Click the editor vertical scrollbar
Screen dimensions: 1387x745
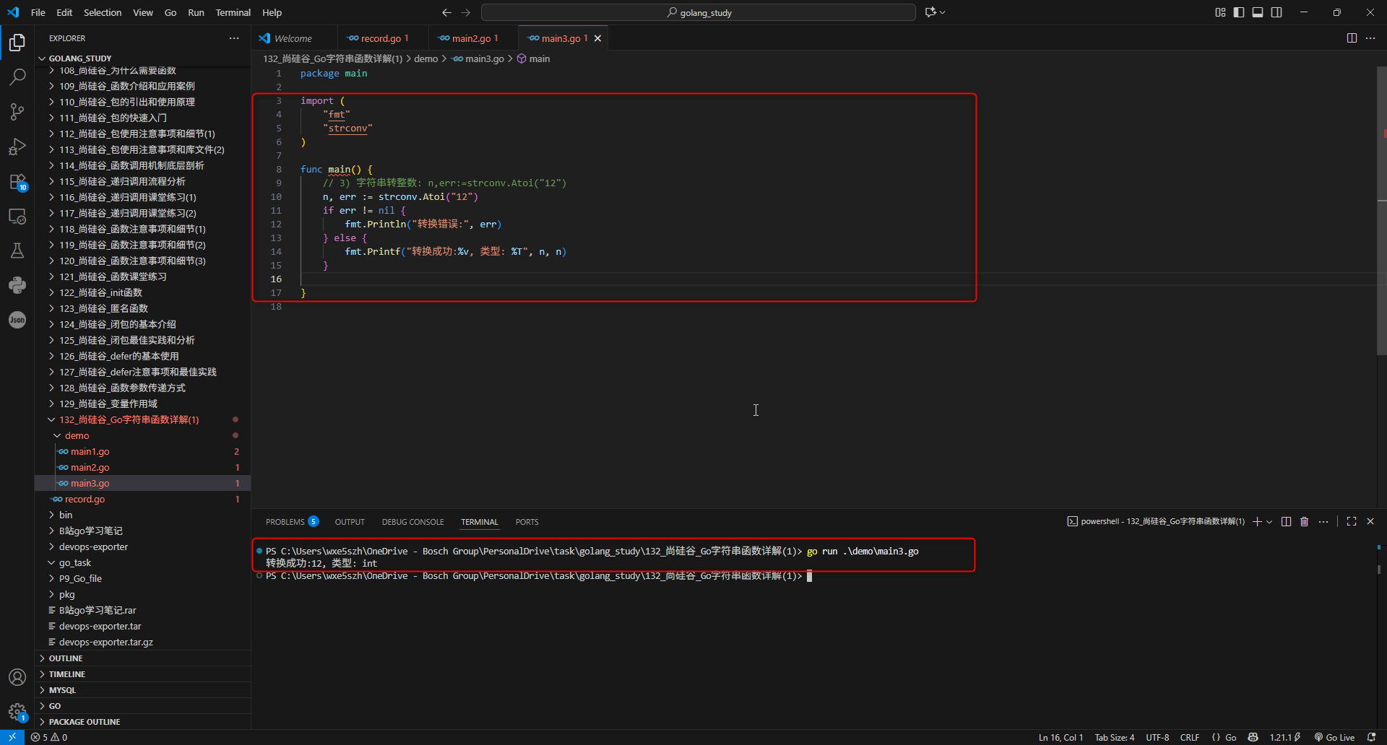pyautogui.click(x=1382, y=211)
